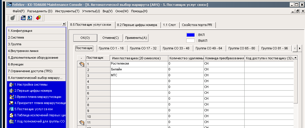Click the hand icon in row 11
This screenshot has height=128, width=305.
pos(82,122)
